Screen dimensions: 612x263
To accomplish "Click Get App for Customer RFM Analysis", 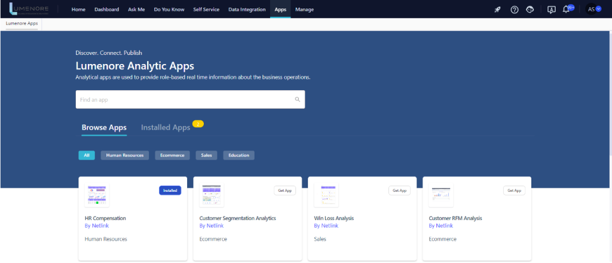I will pos(514,191).
